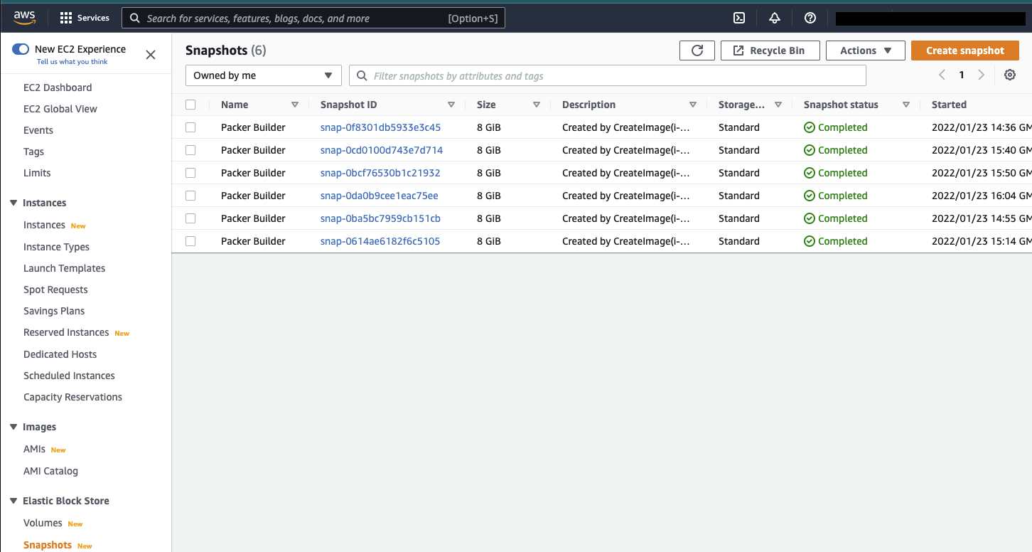Click the Tell us what you think link

[72, 62]
